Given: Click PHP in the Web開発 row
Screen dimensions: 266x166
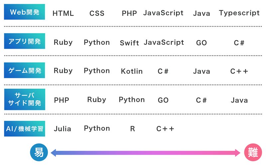Looking at the screenshot, I should [129, 14].
